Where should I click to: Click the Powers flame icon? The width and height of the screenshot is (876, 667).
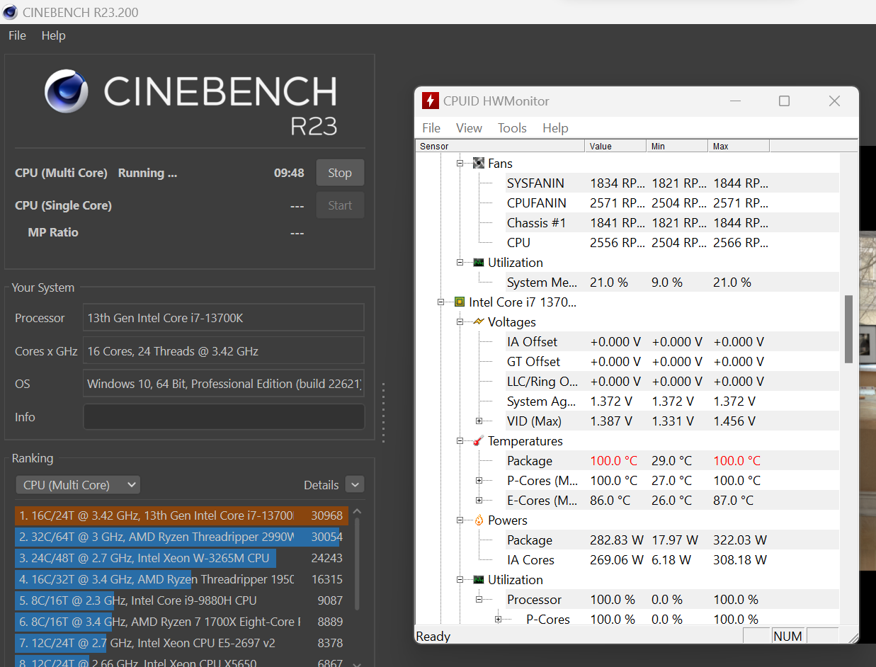click(x=479, y=520)
